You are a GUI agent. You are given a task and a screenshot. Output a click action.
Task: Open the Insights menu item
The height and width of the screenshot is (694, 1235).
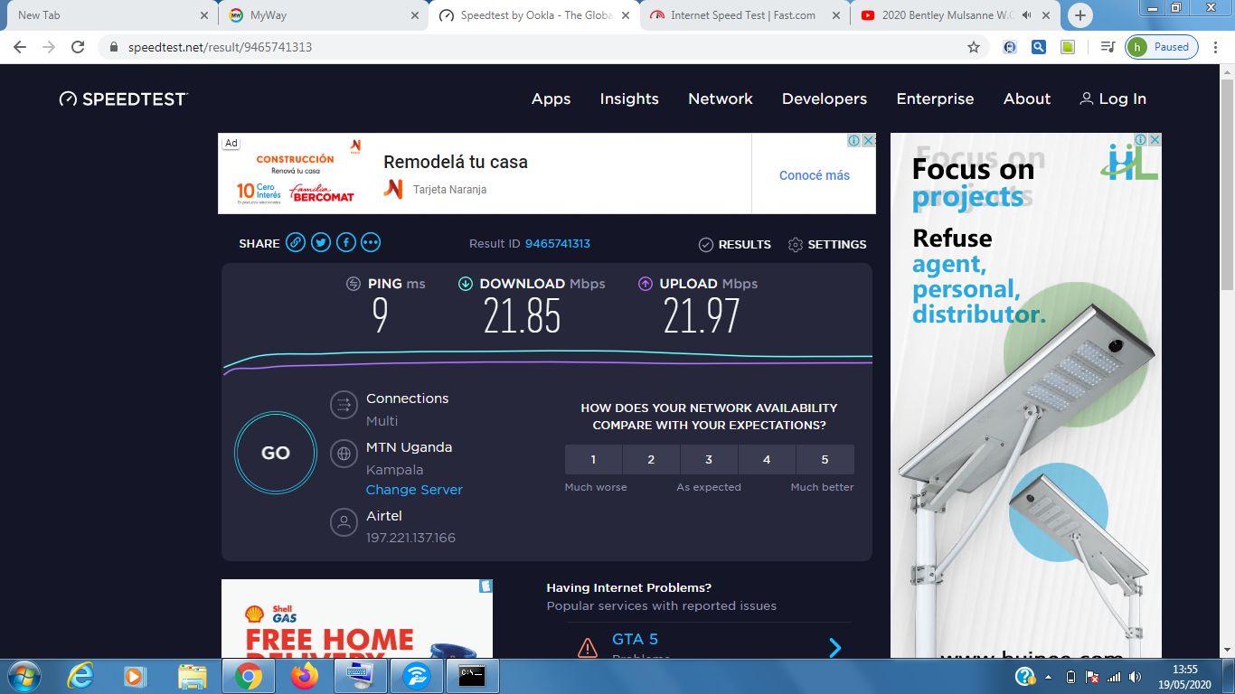pyautogui.click(x=629, y=99)
